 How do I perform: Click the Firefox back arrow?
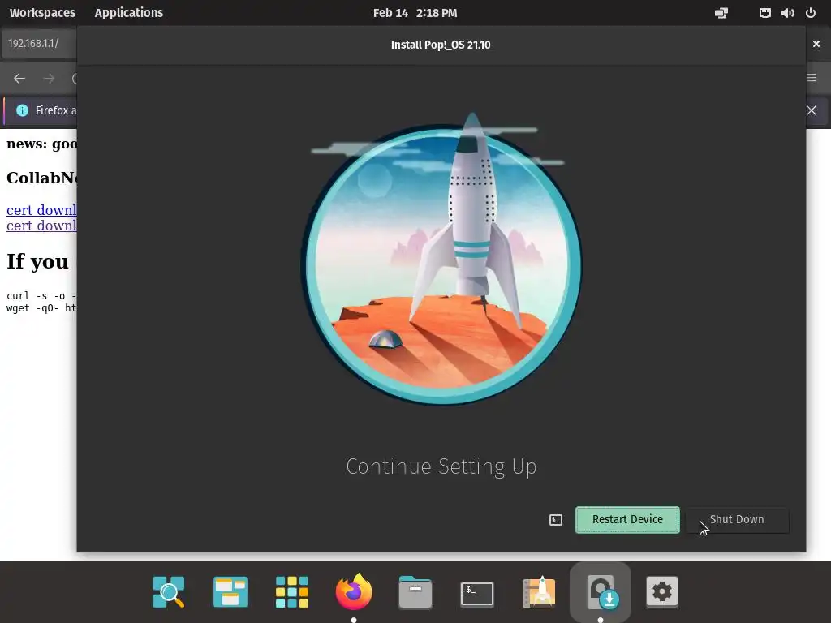[19, 79]
